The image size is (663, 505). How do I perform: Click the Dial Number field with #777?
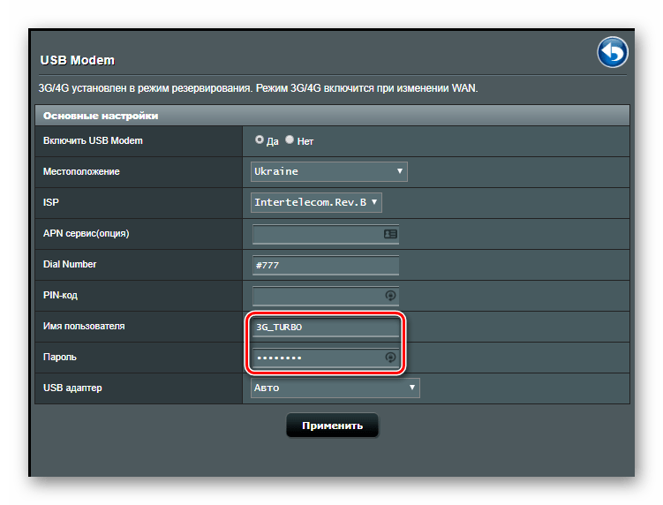tap(326, 265)
